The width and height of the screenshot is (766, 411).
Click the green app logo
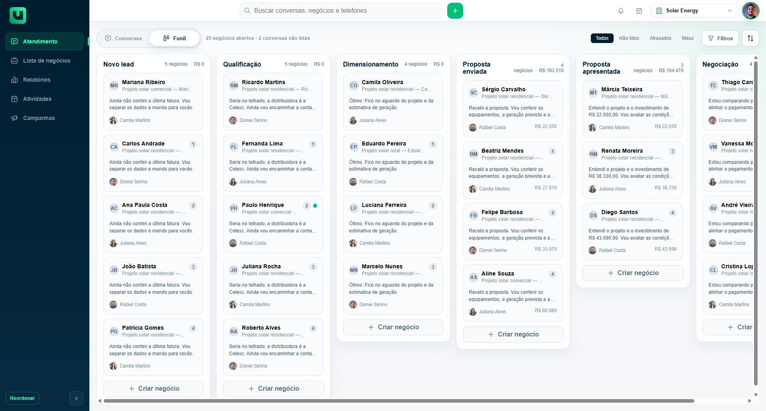pyautogui.click(x=18, y=15)
